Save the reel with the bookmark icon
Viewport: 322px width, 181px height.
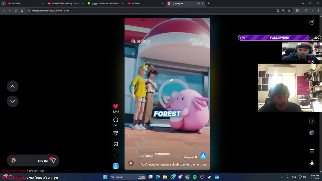pos(116,144)
